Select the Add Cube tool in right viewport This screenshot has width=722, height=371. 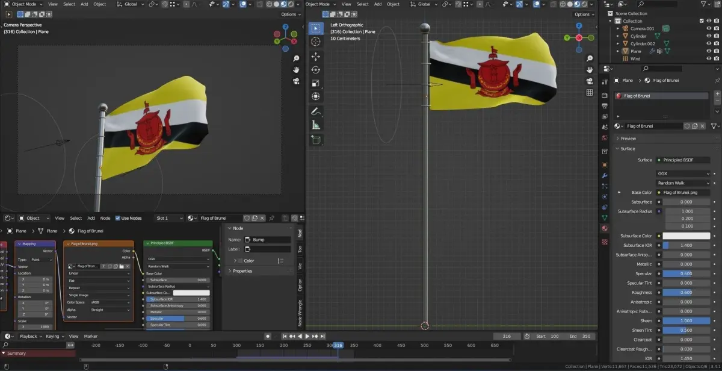pos(316,140)
